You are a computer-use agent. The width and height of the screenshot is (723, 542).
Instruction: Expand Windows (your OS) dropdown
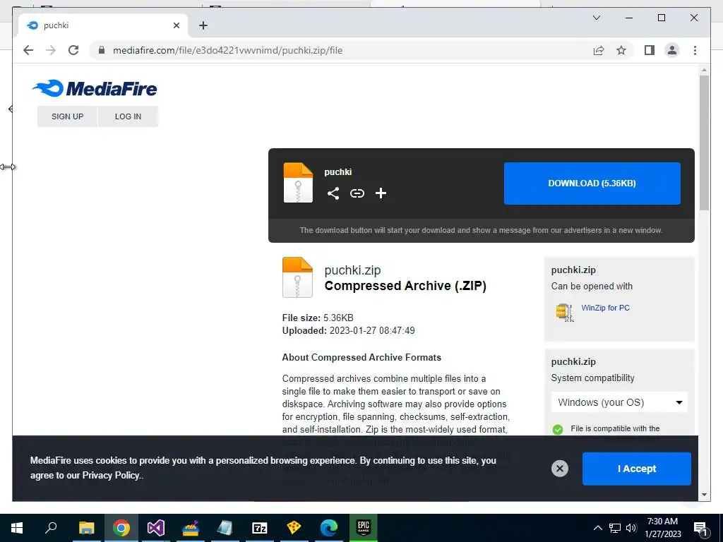coord(619,402)
